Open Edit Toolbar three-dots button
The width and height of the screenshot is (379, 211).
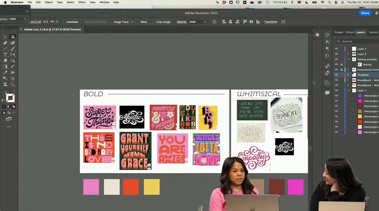tap(9, 127)
